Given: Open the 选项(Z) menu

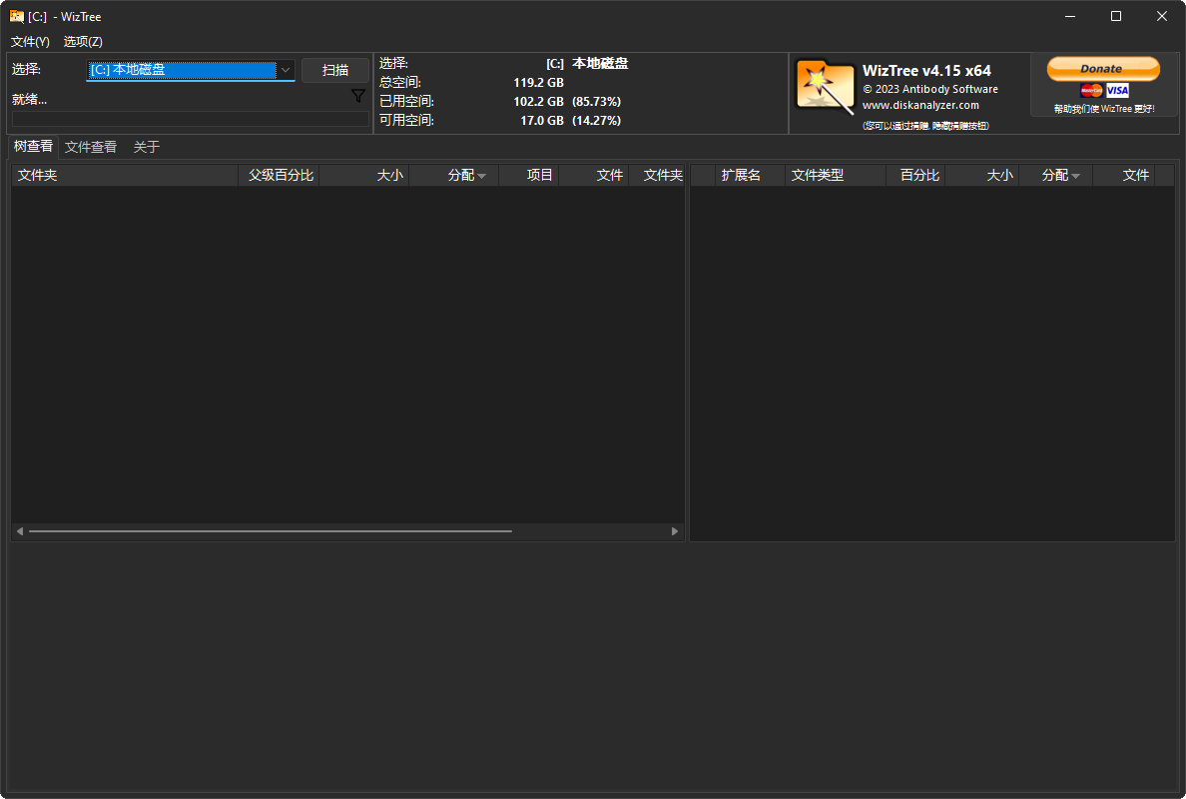Looking at the screenshot, I should pos(84,42).
